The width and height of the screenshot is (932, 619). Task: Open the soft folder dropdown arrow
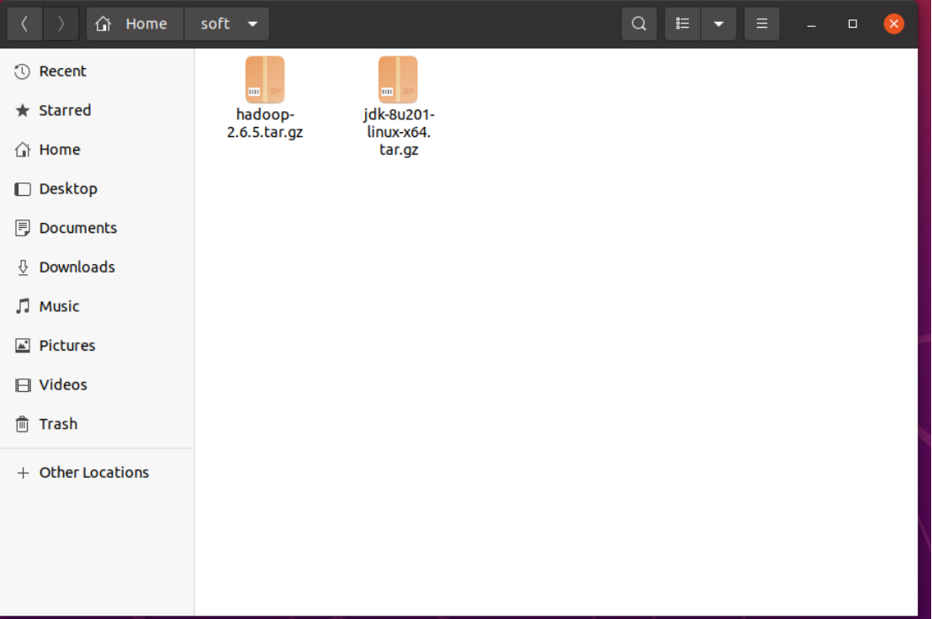(x=252, y=24)
